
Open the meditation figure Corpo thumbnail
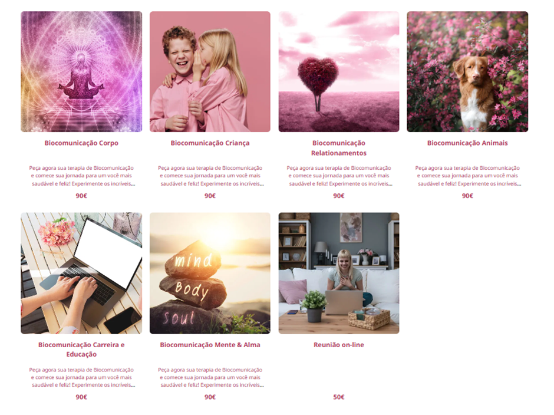point(81,72)
